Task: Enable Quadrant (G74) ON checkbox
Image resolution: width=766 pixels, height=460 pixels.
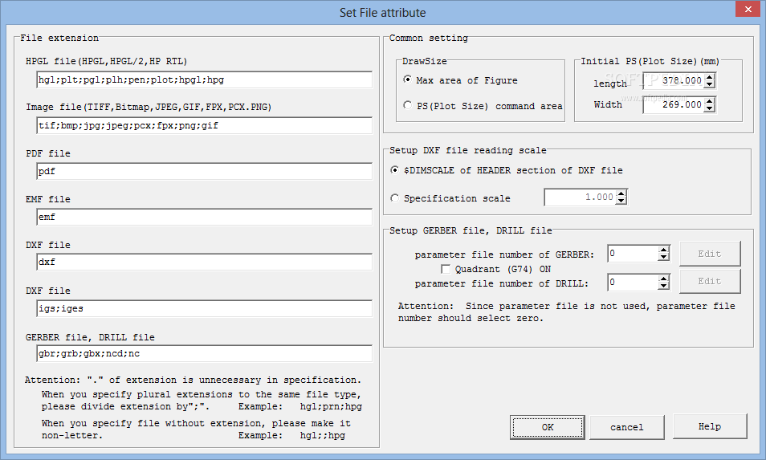Action: point(446,269)
